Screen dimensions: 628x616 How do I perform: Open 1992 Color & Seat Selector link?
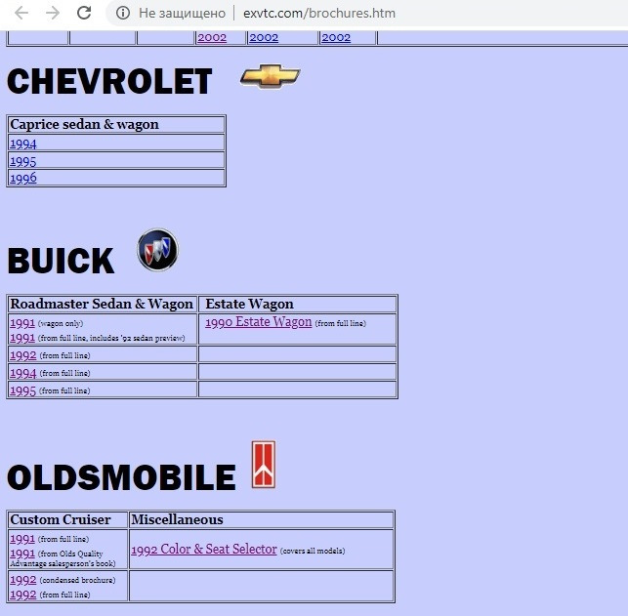(204, 550)
